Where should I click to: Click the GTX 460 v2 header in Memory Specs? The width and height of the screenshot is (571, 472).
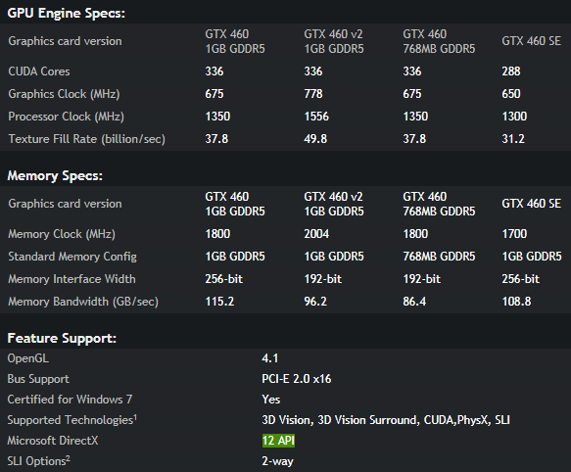coord(334,204)
